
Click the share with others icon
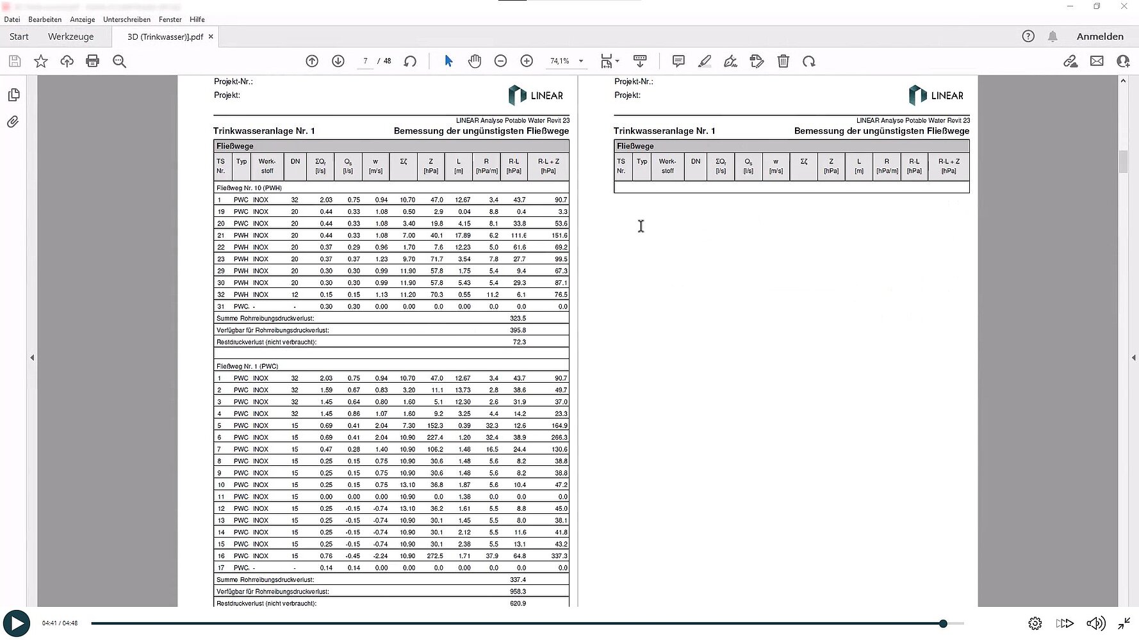coord(1123,61)
